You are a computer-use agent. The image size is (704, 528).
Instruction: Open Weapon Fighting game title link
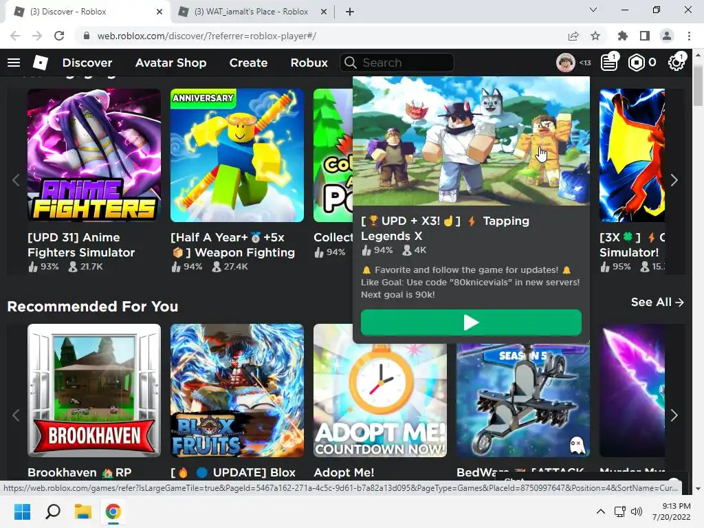coord(232,245)
